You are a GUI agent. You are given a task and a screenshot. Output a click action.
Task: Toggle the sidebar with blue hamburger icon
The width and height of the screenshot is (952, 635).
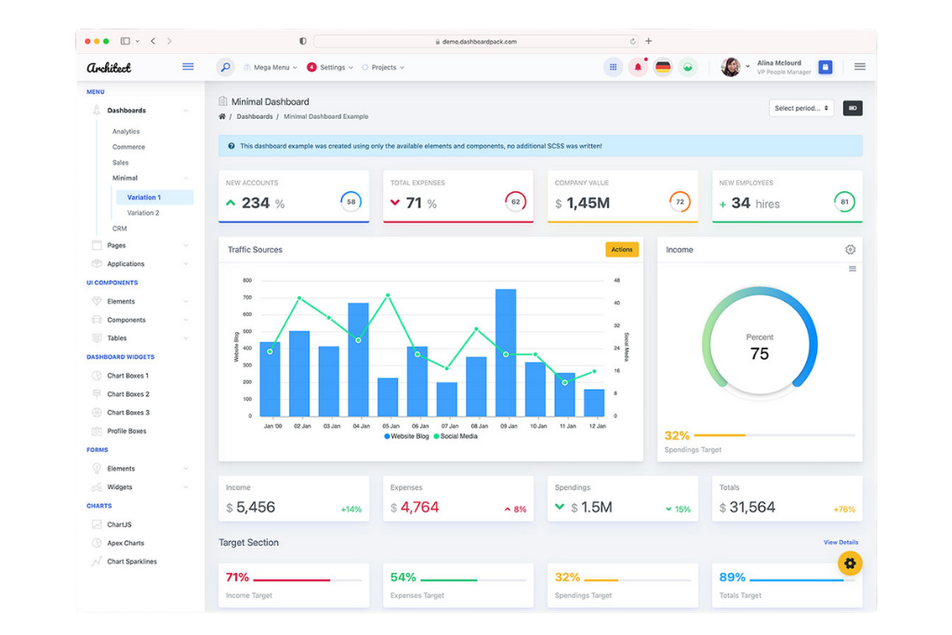[x=188, y=67]
